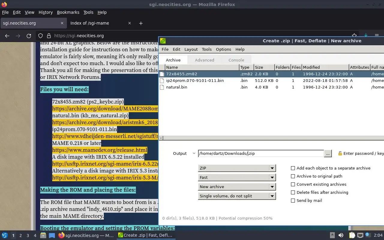Click Enter password / keyfile link
The width and height of the screenshot is (384, 240).
pos(364,153)
